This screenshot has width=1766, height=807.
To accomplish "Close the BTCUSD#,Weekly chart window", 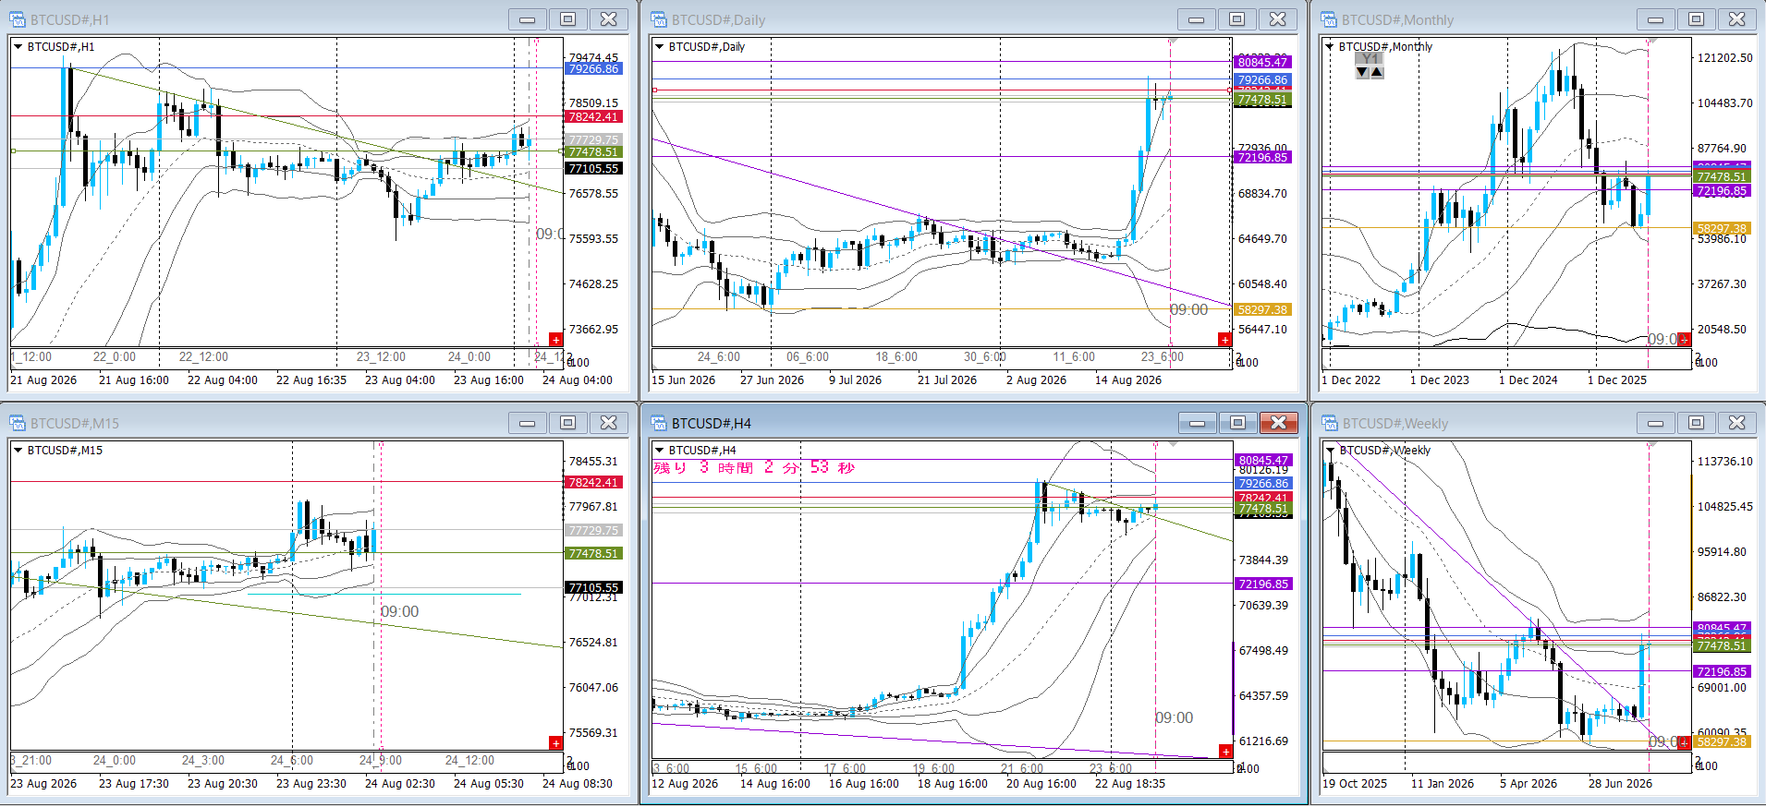I will 1736,423.
